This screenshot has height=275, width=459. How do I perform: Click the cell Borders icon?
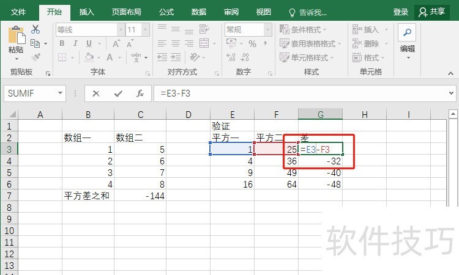[62, 57]
